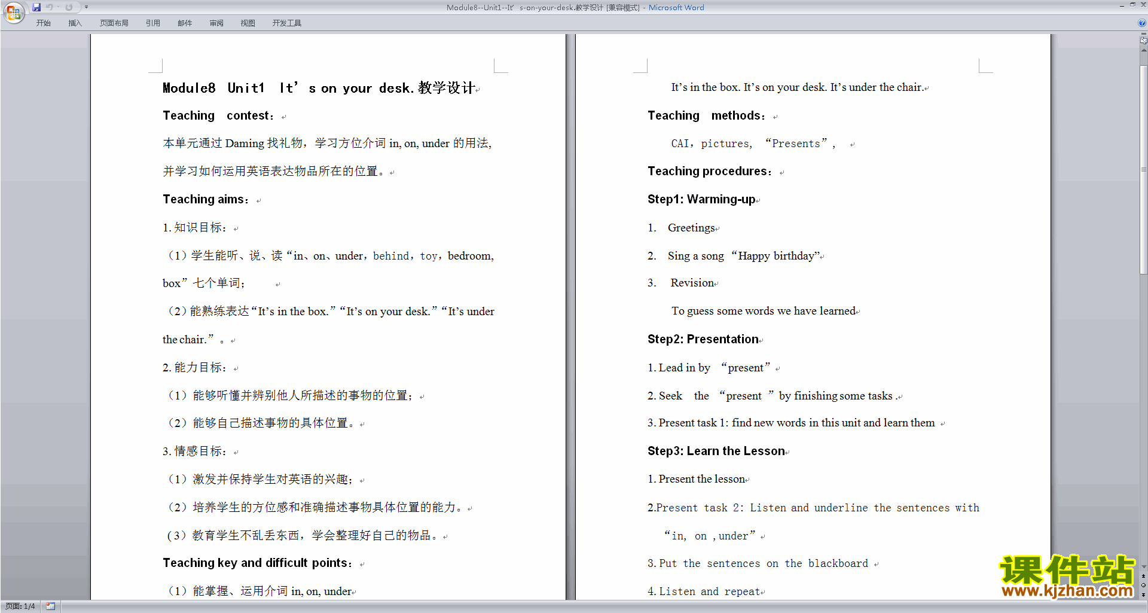Image resolution: width=1148 pixels, height=613 pixels.
Task: Click '3. Put the sentences on the blackboard'
Action: pos(758,563)
